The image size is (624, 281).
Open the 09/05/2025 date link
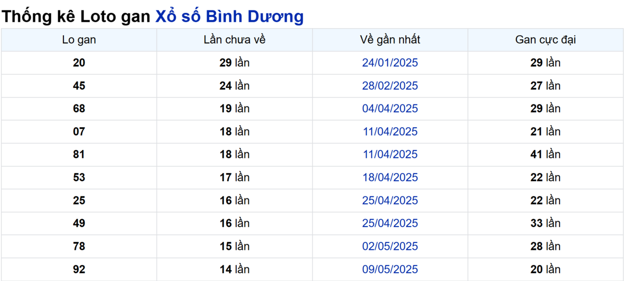pos(390,269)
